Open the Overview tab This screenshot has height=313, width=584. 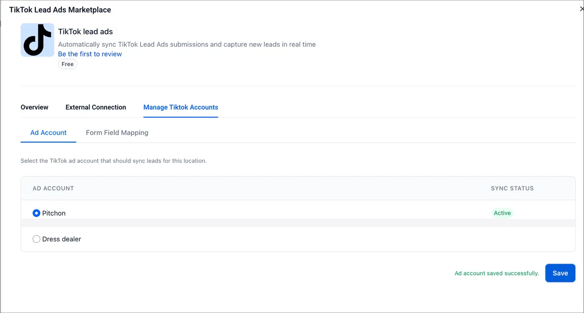click(x=35, y=107)
